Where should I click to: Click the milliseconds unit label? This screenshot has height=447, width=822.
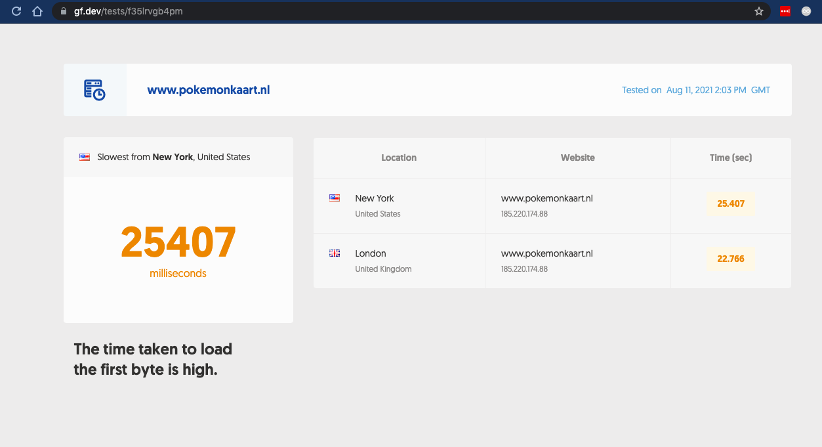click(178, 273)
